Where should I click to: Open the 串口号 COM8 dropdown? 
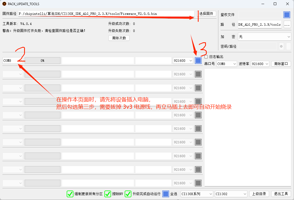tap(227, 64)
